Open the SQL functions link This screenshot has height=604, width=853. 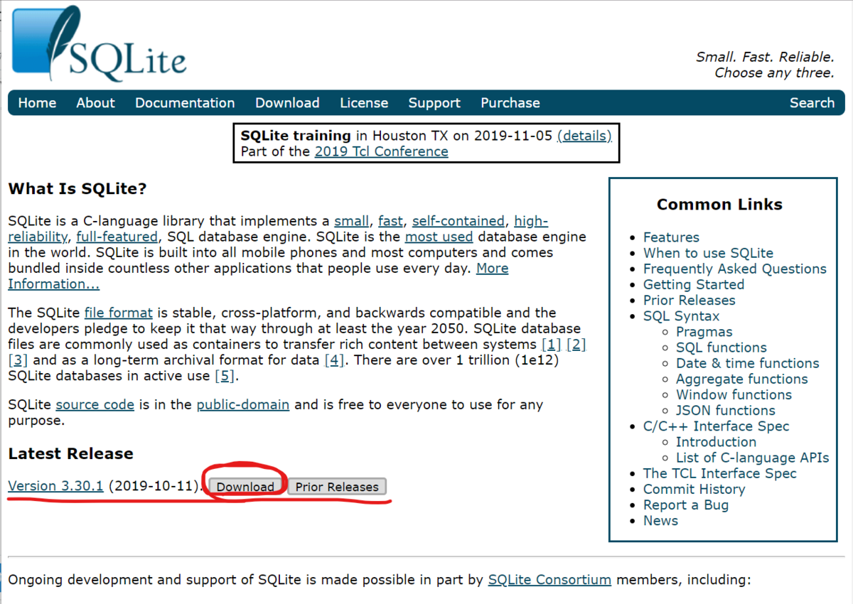click(721, 347)
